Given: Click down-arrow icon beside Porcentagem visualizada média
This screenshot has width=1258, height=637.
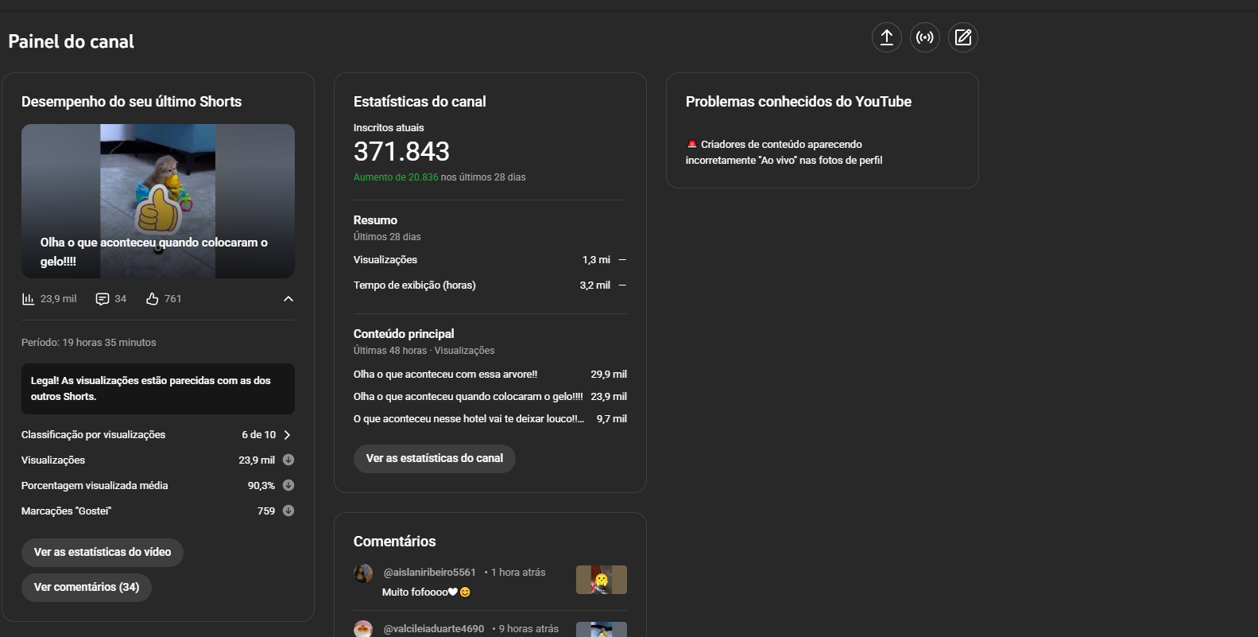Looking at the screenshot, I should click(288, 485).
